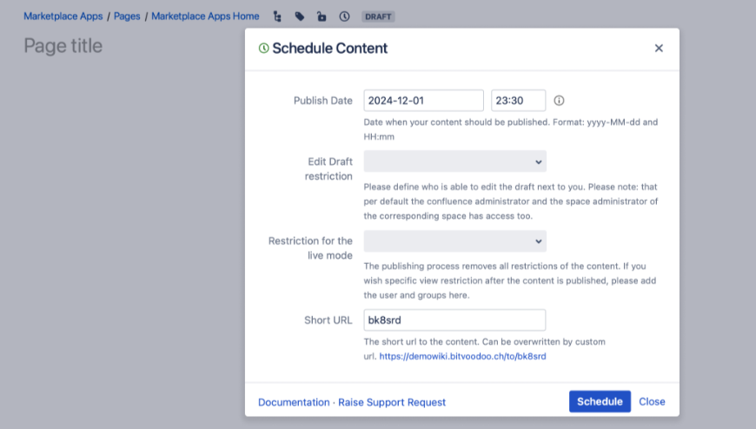Select the Short URL input containing bk8srd
Screen dimensions: 756x429
pos(454,320)
